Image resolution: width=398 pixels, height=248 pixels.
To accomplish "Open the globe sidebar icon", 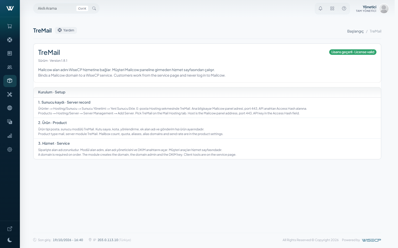I will point(10,108).
